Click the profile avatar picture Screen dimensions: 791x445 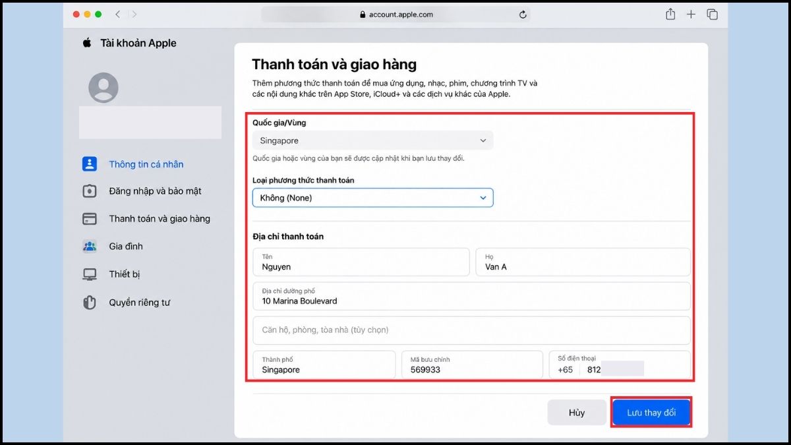coord(103,87)
